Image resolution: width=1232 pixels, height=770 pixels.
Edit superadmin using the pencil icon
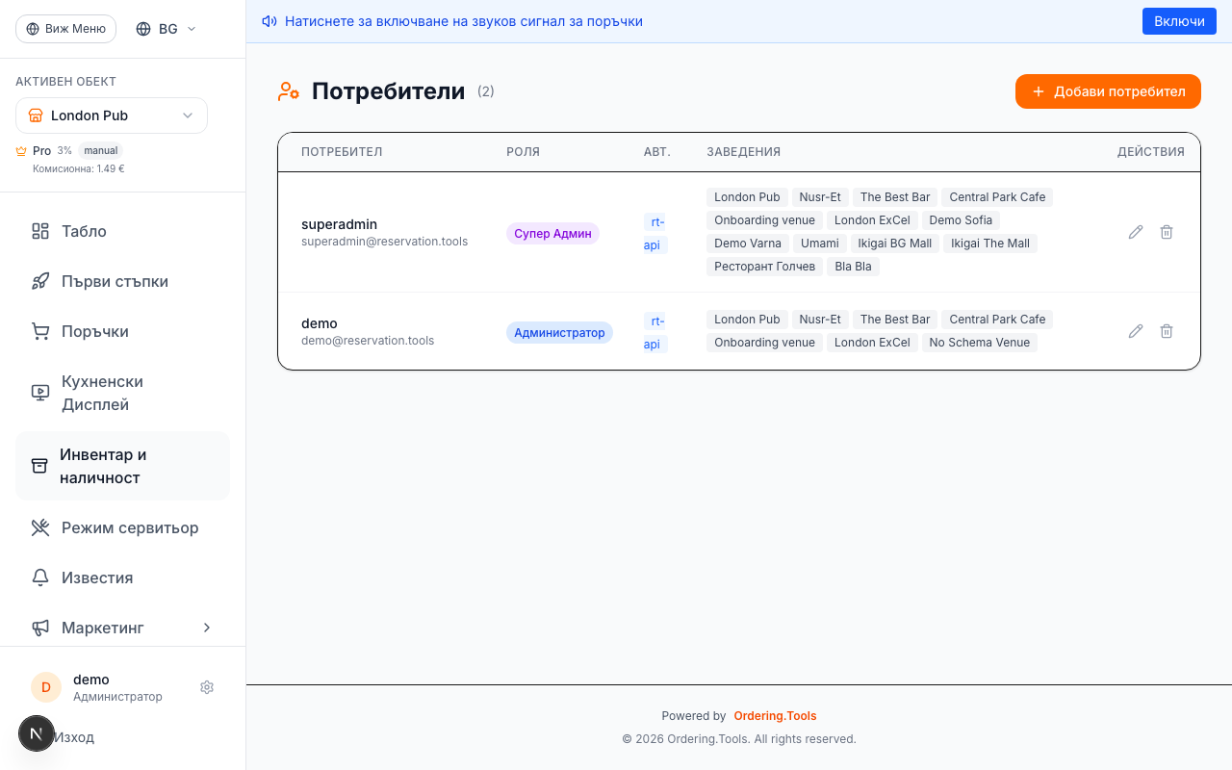1136,232
